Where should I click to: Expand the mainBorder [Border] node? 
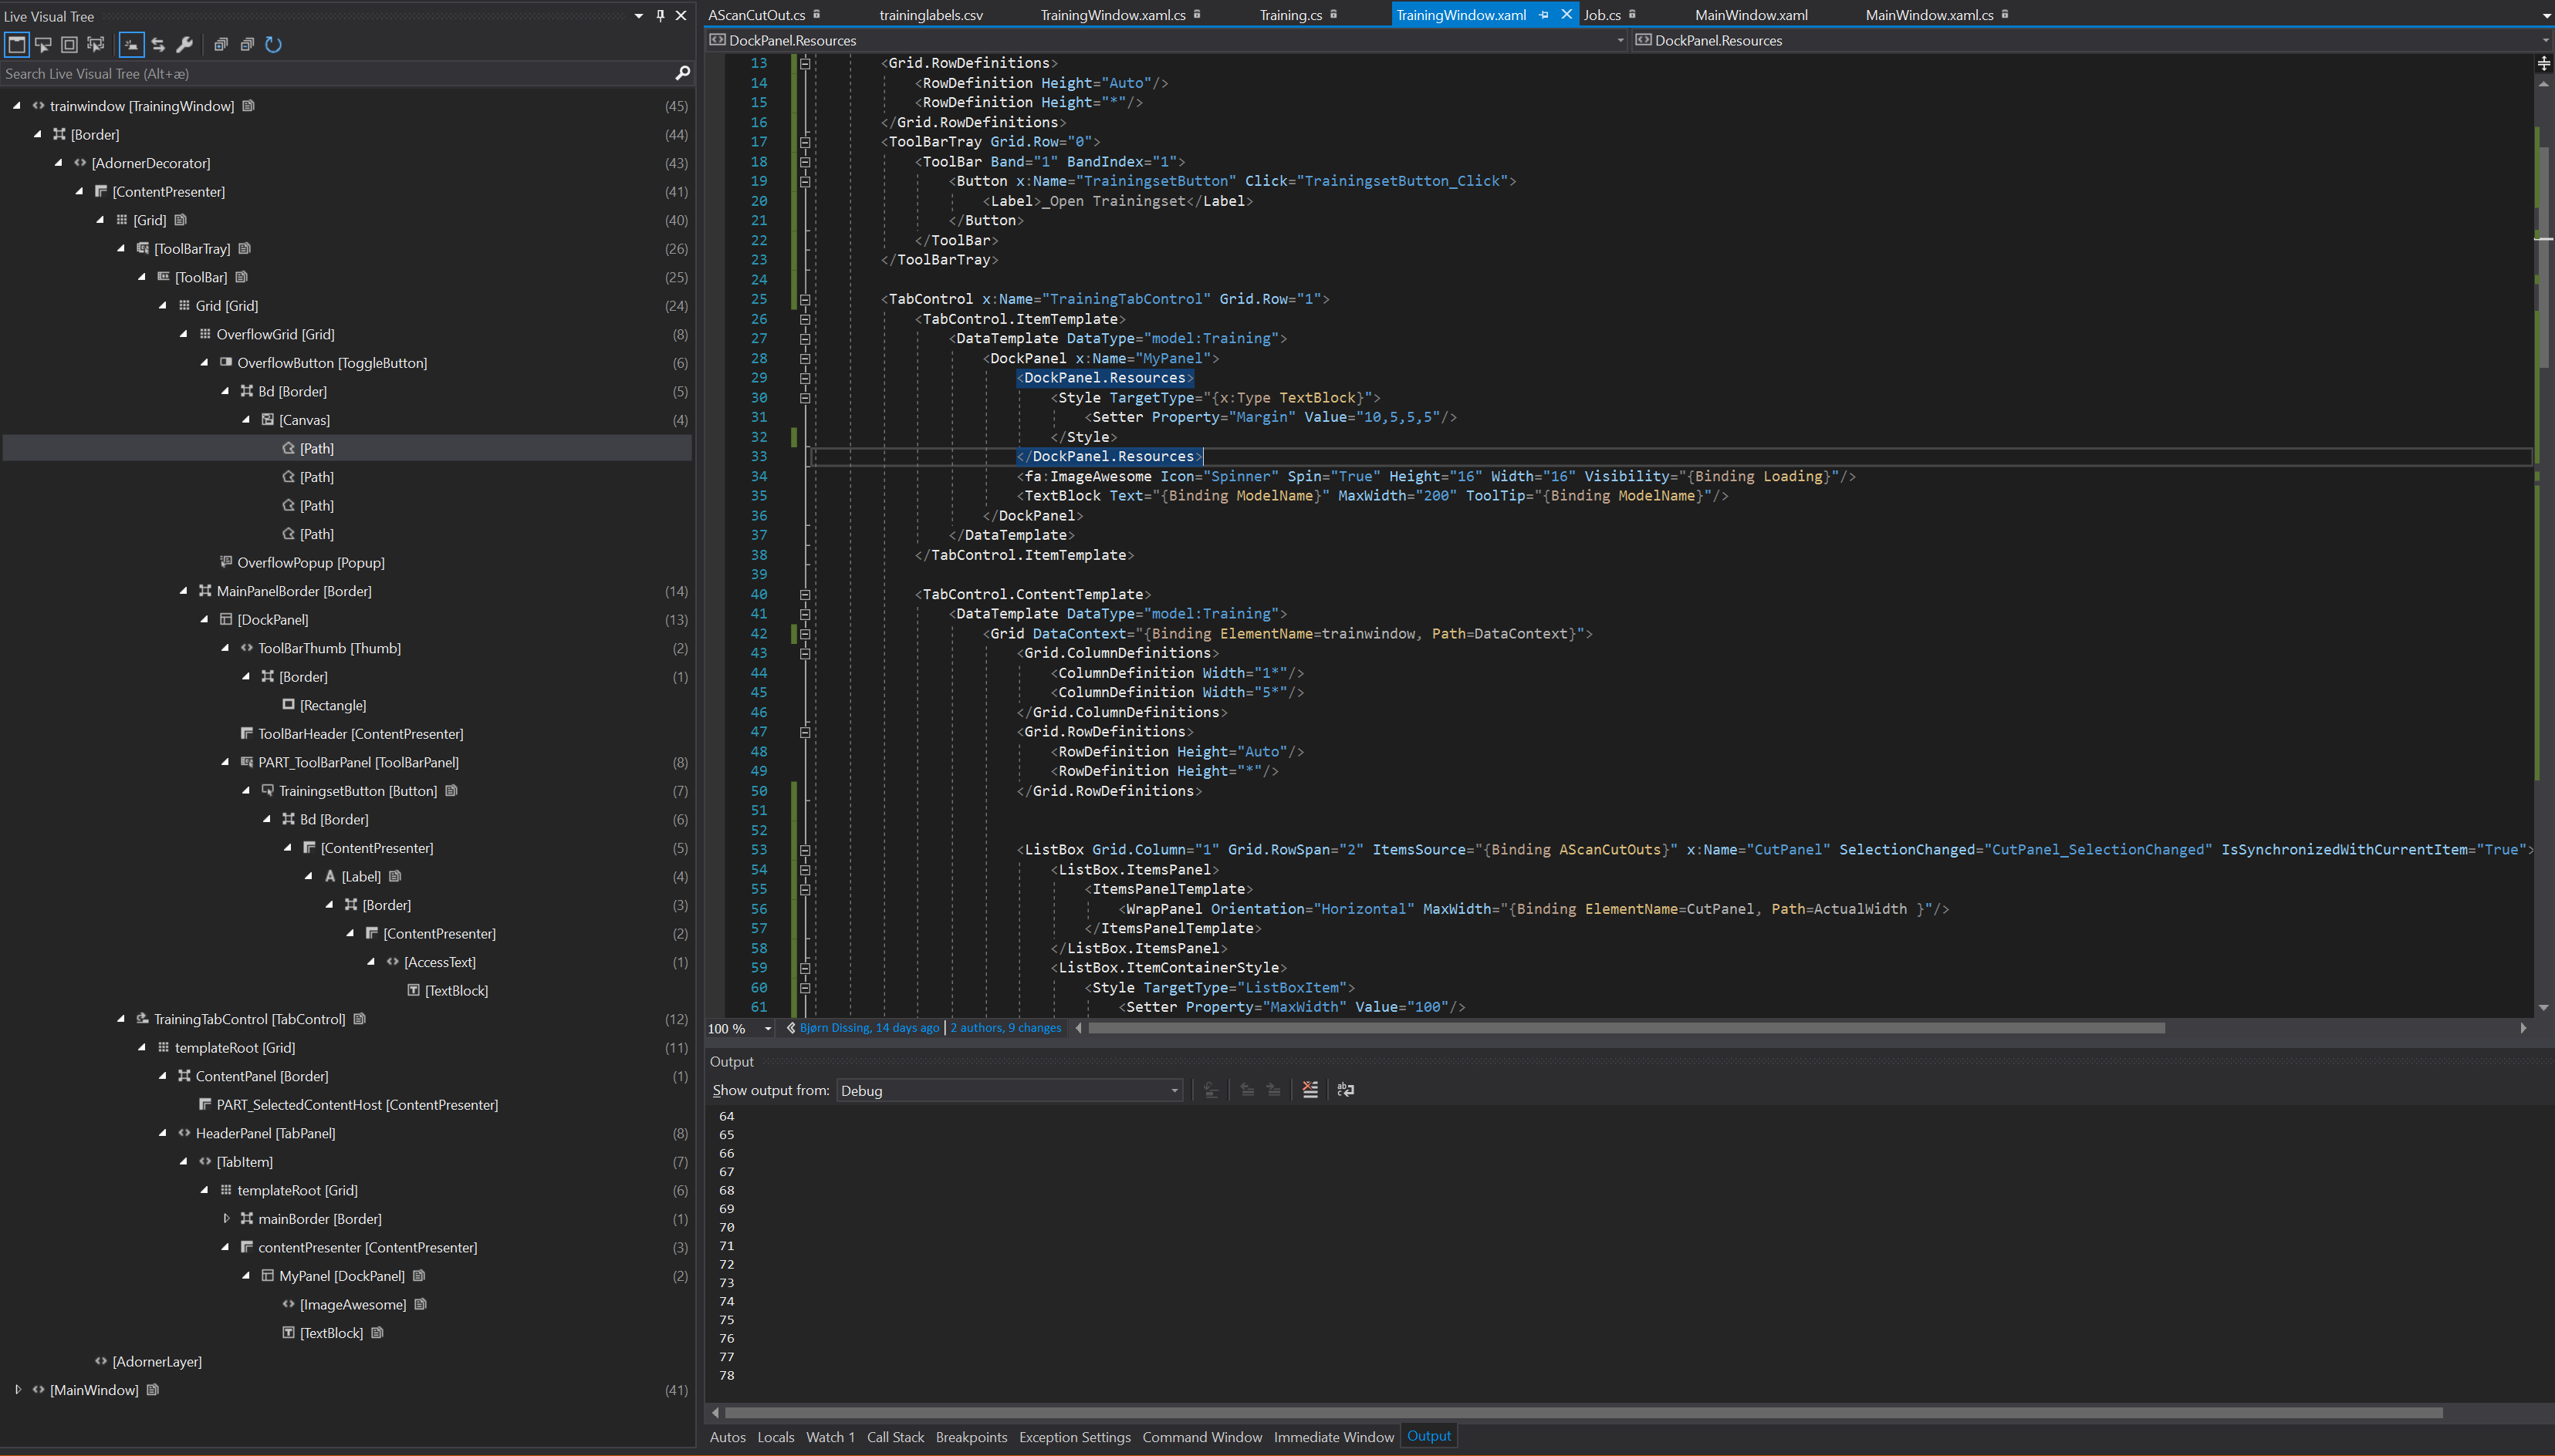(226, 1218)
